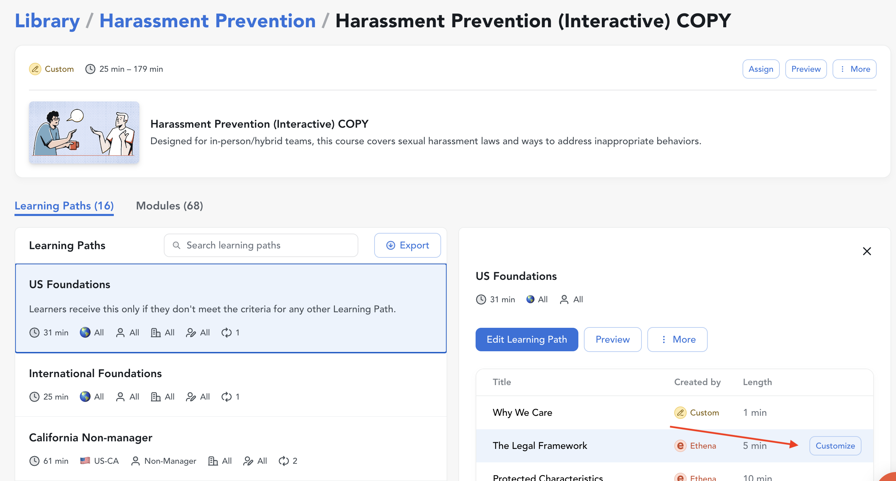896x481 pixels.
Task: Click the Ethena logo next to The Legal Framework
Action: (680, 445)
